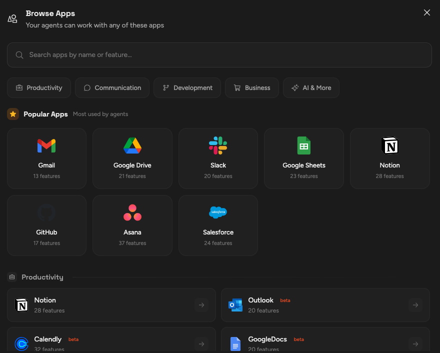
Task: Expand the Notion row arrow in Productivity
Action: tap(201, 305)
